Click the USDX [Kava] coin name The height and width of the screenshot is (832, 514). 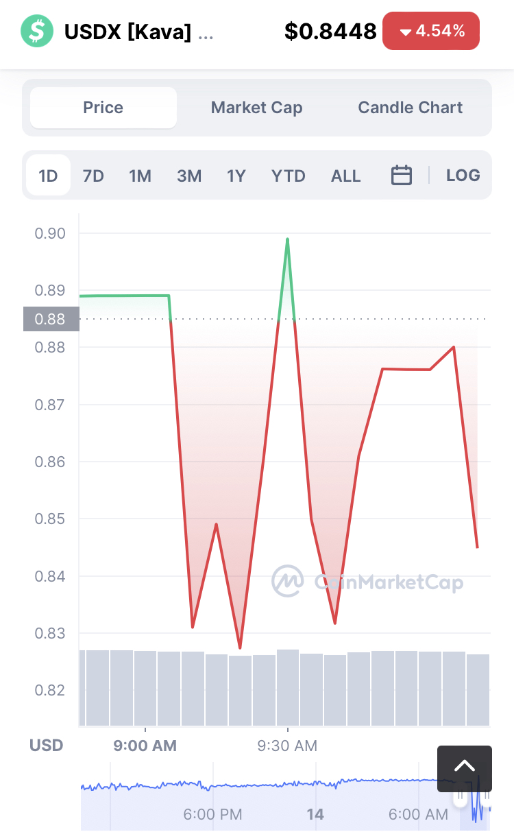click(x=127, y=32)
